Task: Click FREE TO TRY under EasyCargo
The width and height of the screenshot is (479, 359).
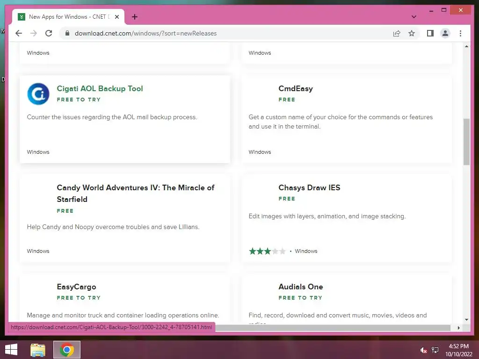Action: point(79,298)
